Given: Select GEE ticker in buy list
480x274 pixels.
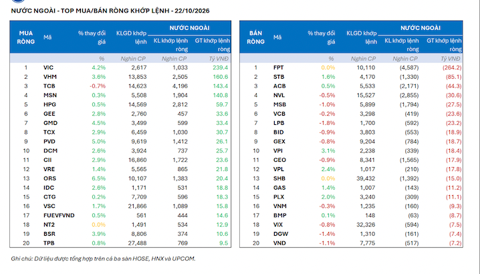Looking at the screenshot, I should point(49,114).
